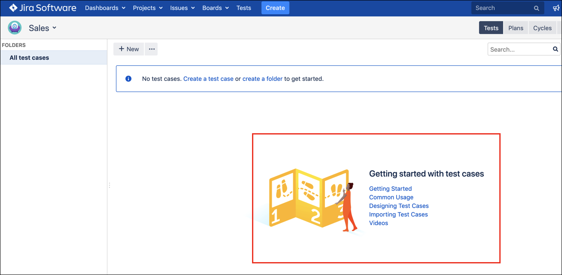
Task: Switch to the Plans tab
Action: (x=515, y=27)
